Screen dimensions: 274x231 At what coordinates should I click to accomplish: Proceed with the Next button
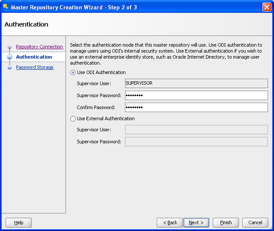pos(196,222)
